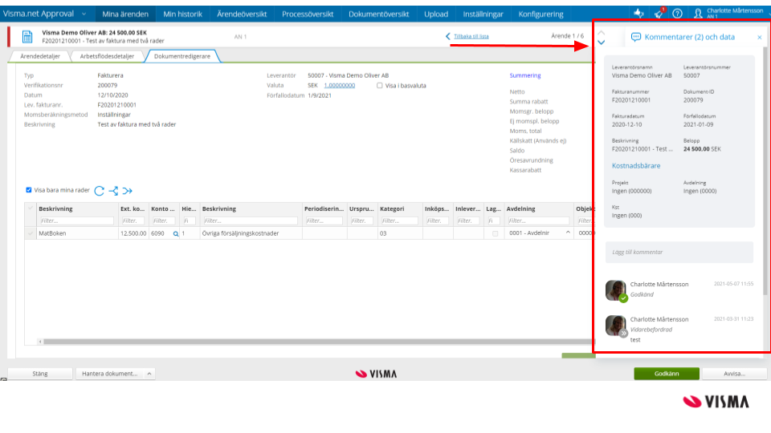
Task: Click the Hantera dokument button
Action: coord(109,374)
